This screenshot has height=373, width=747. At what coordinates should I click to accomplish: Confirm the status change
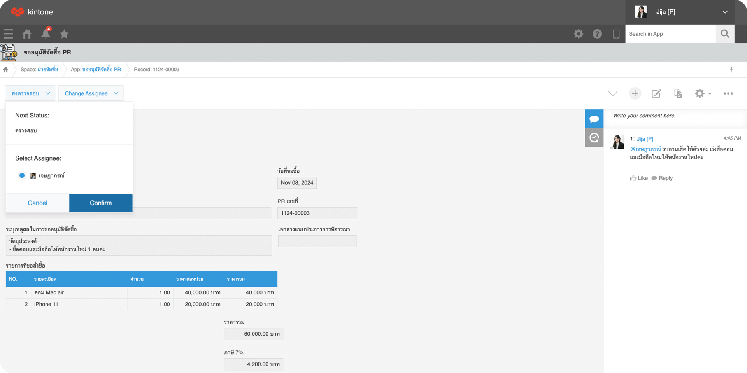101,203
